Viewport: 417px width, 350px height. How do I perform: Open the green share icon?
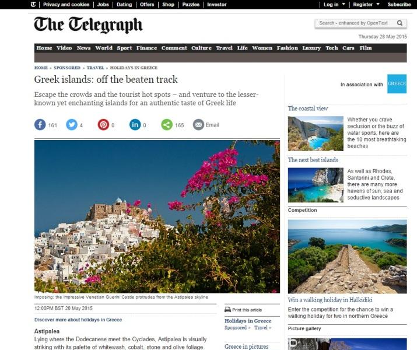pyautogui.click(x=167, y=125)
